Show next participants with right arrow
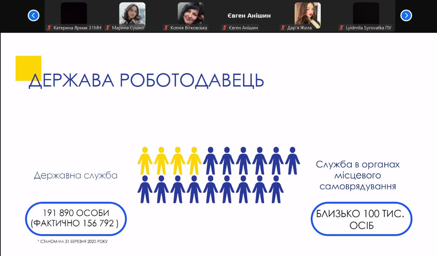437x256 pixels. tap(406, 15)
